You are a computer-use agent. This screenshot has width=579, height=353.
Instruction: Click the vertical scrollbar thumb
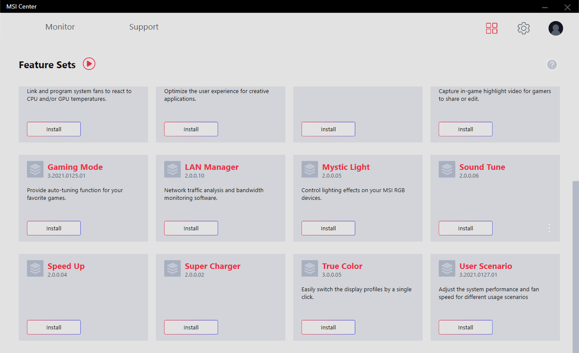click(x=576, y=267)
